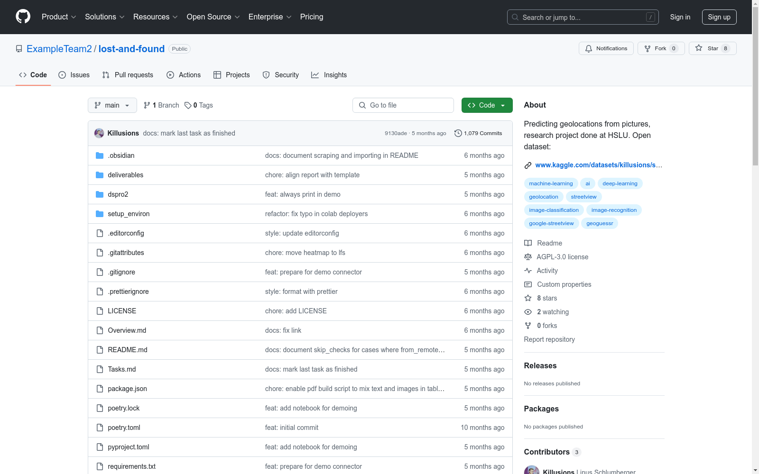Click the folder icon for setup_environ

point(100,214)
